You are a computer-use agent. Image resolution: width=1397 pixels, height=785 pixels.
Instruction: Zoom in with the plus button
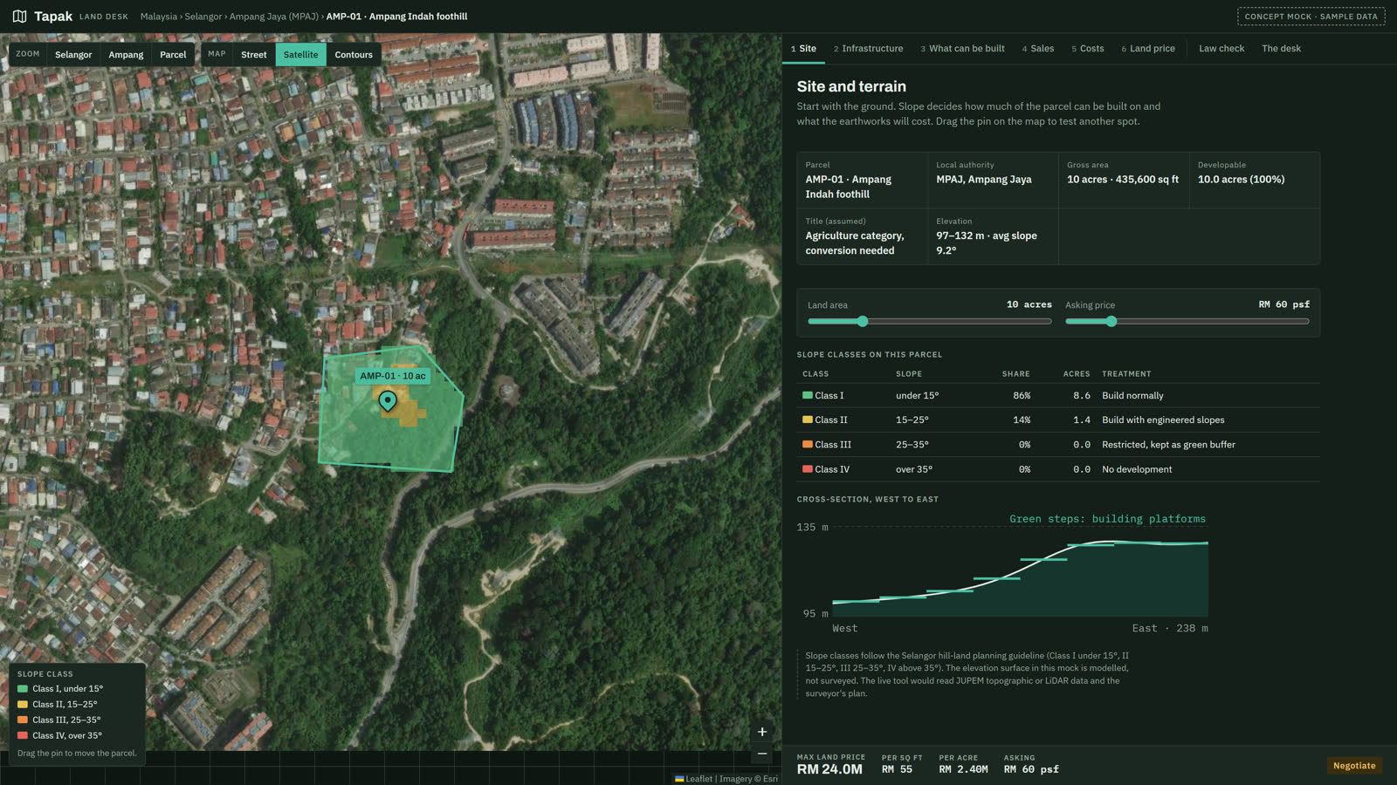[762, 732]
